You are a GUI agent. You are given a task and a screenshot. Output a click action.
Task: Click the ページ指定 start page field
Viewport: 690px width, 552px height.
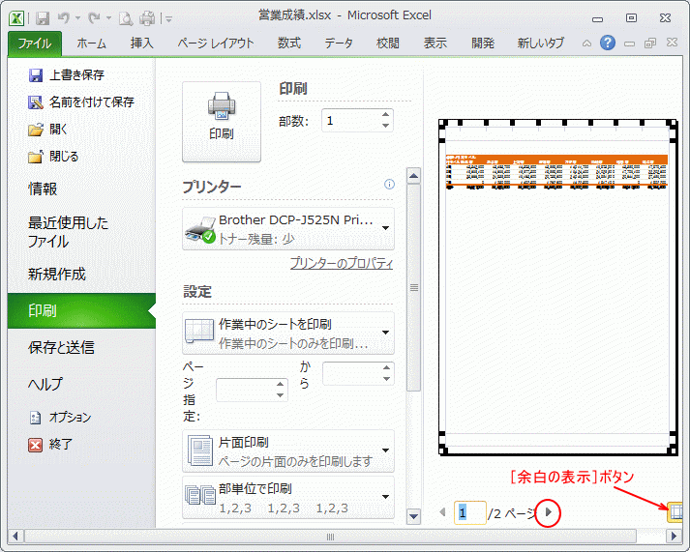click(245, 390)
